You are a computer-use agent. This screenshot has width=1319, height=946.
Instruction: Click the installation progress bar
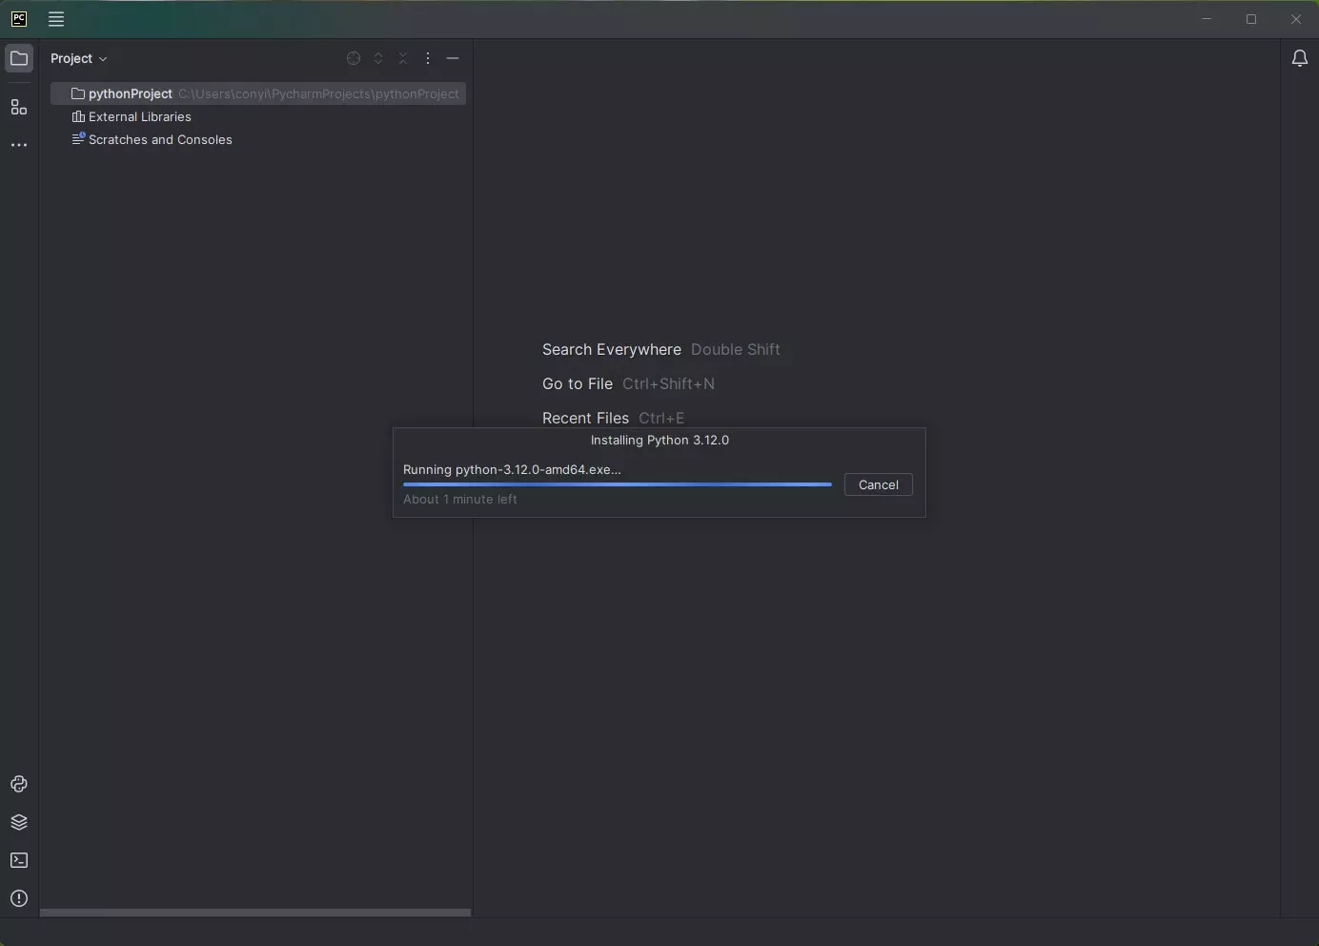618,484
